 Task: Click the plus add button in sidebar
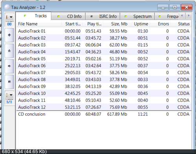click(x=9, y=35)
